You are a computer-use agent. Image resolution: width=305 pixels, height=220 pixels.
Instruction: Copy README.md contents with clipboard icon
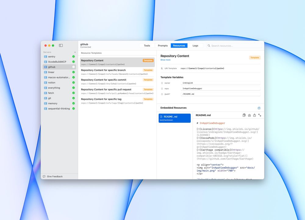coord(244,115)
